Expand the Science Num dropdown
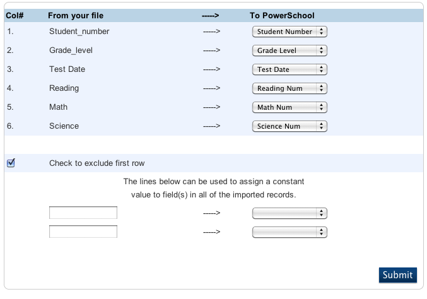 point(290,126)
